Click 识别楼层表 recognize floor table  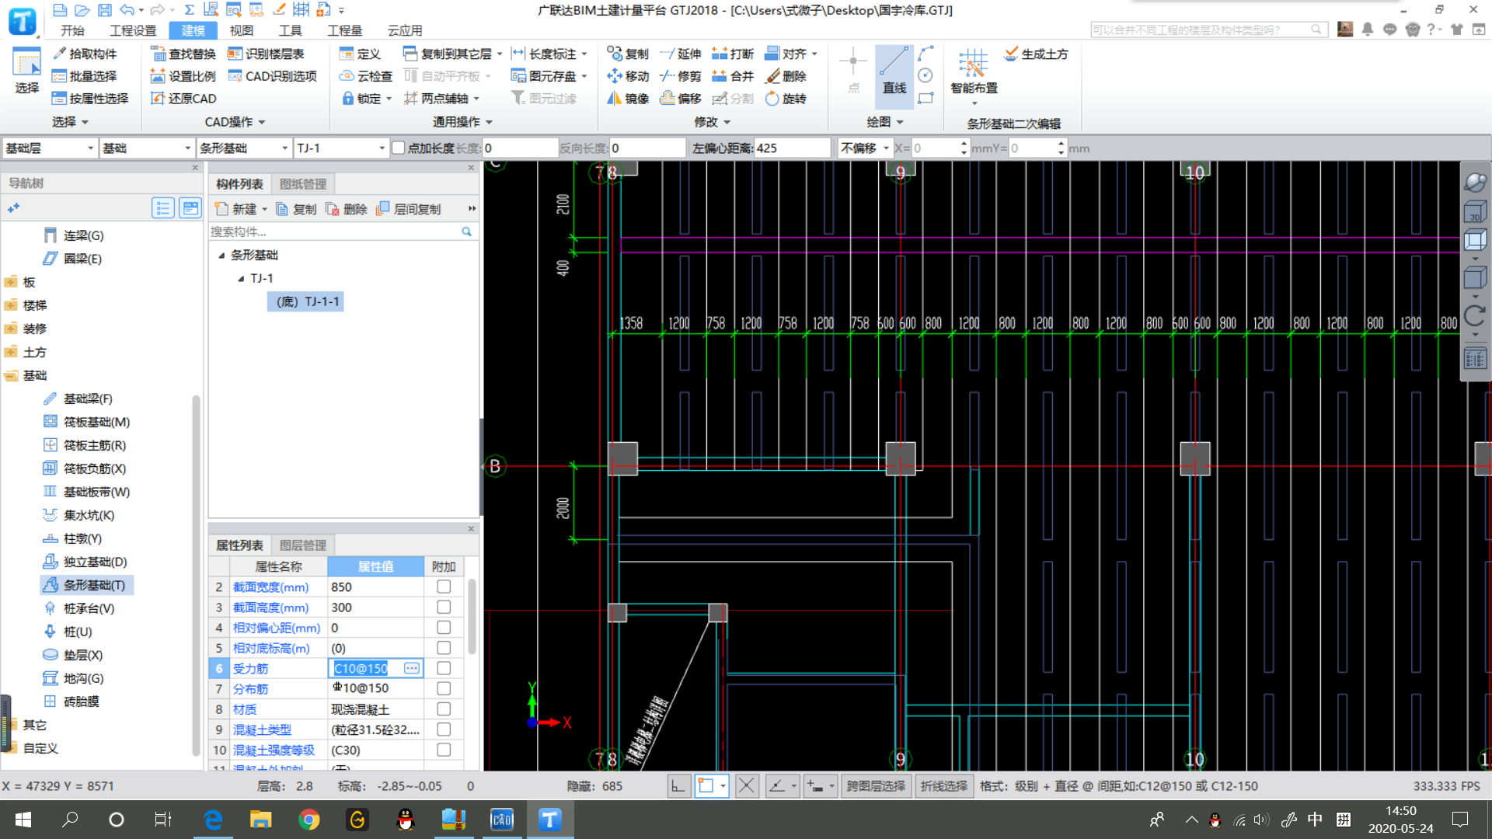click(x=266, y=54)
